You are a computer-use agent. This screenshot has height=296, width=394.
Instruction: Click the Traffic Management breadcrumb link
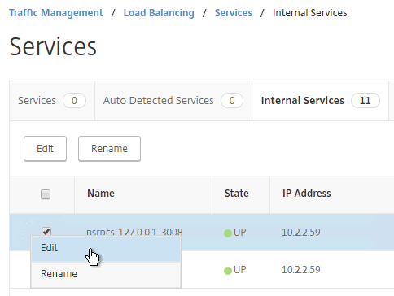coord(56,13)
